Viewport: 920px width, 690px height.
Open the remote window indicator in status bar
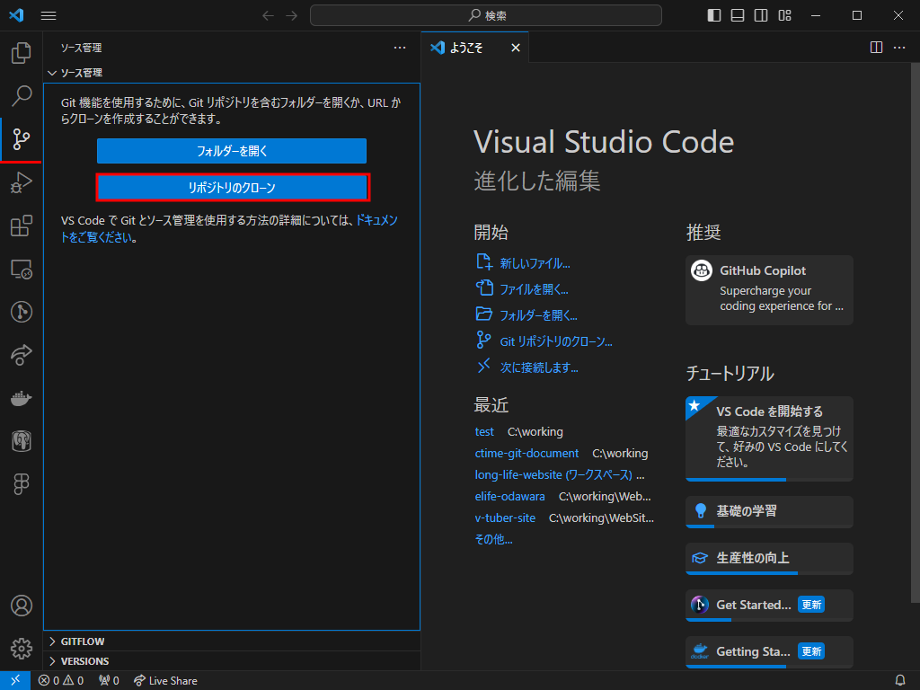point(15,681)
